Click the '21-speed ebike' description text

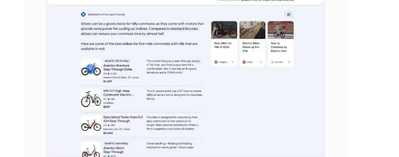pos(174,95)
